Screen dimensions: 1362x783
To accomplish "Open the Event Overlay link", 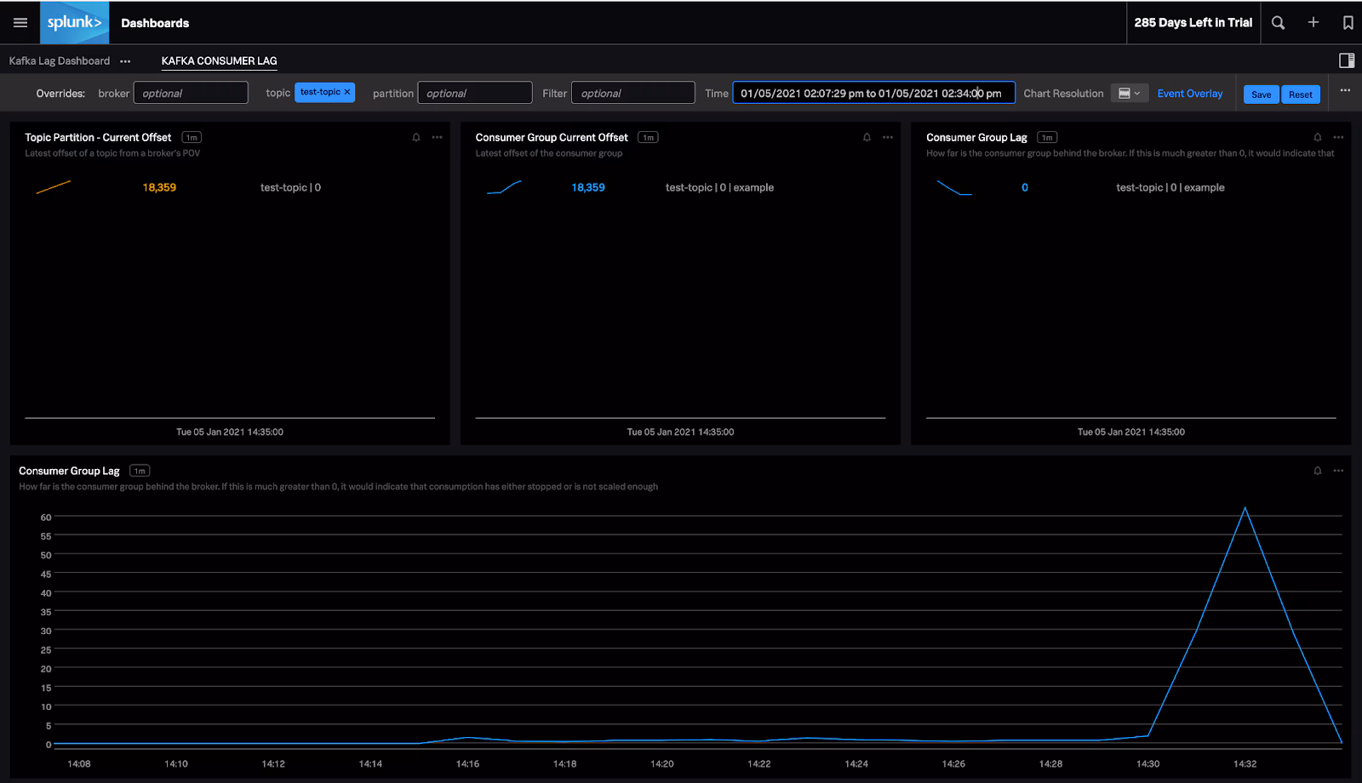I will 1189,94.
